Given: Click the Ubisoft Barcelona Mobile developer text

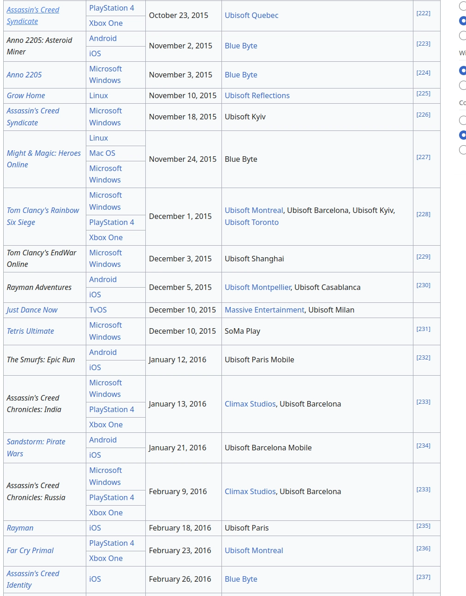Looking at the screenshot, I should click(x=268, y=448).
